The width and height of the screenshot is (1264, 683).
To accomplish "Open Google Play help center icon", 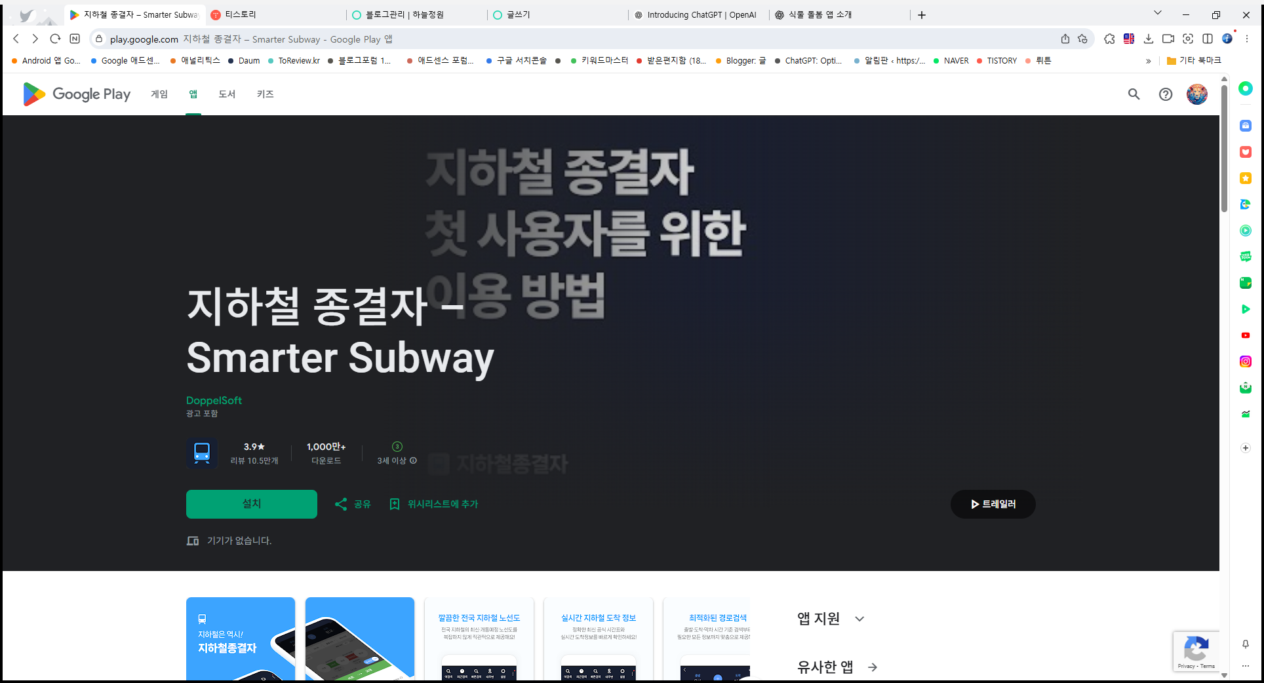I will pos(1166,94).
